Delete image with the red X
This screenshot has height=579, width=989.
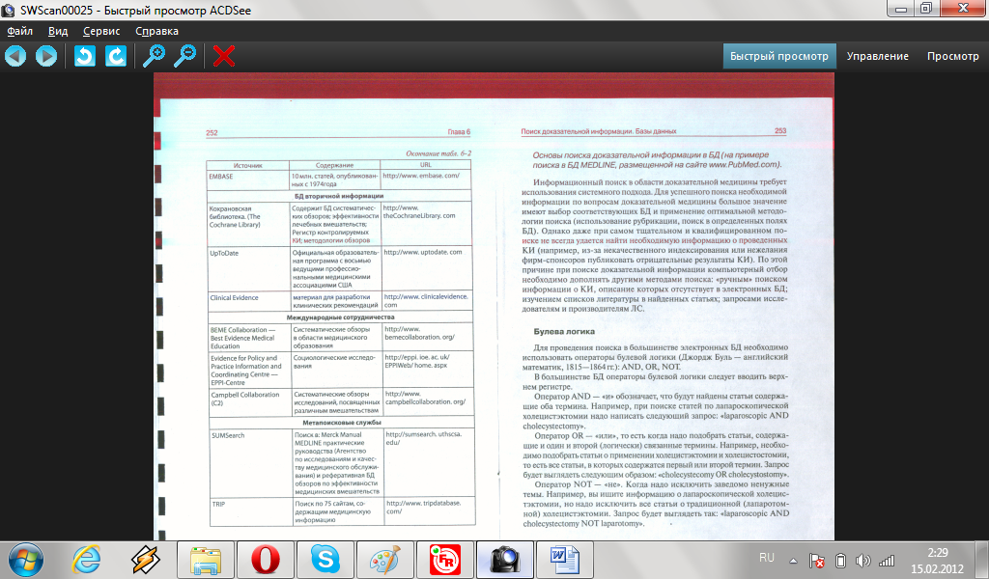224,56
